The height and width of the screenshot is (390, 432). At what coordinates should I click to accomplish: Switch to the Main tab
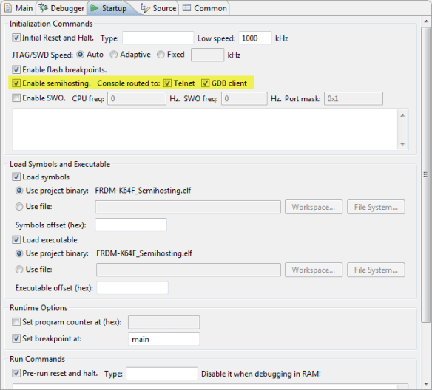pos(18,8)
